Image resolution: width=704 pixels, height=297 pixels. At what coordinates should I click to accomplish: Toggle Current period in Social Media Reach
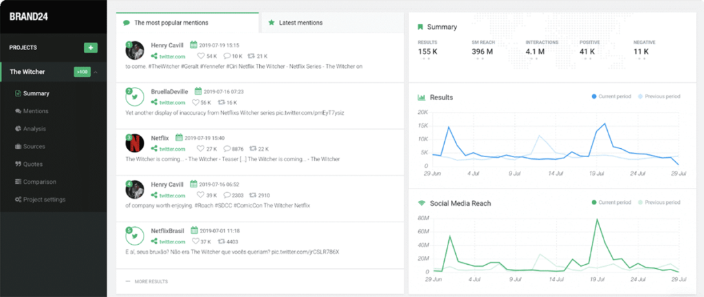tap(612, 203)
